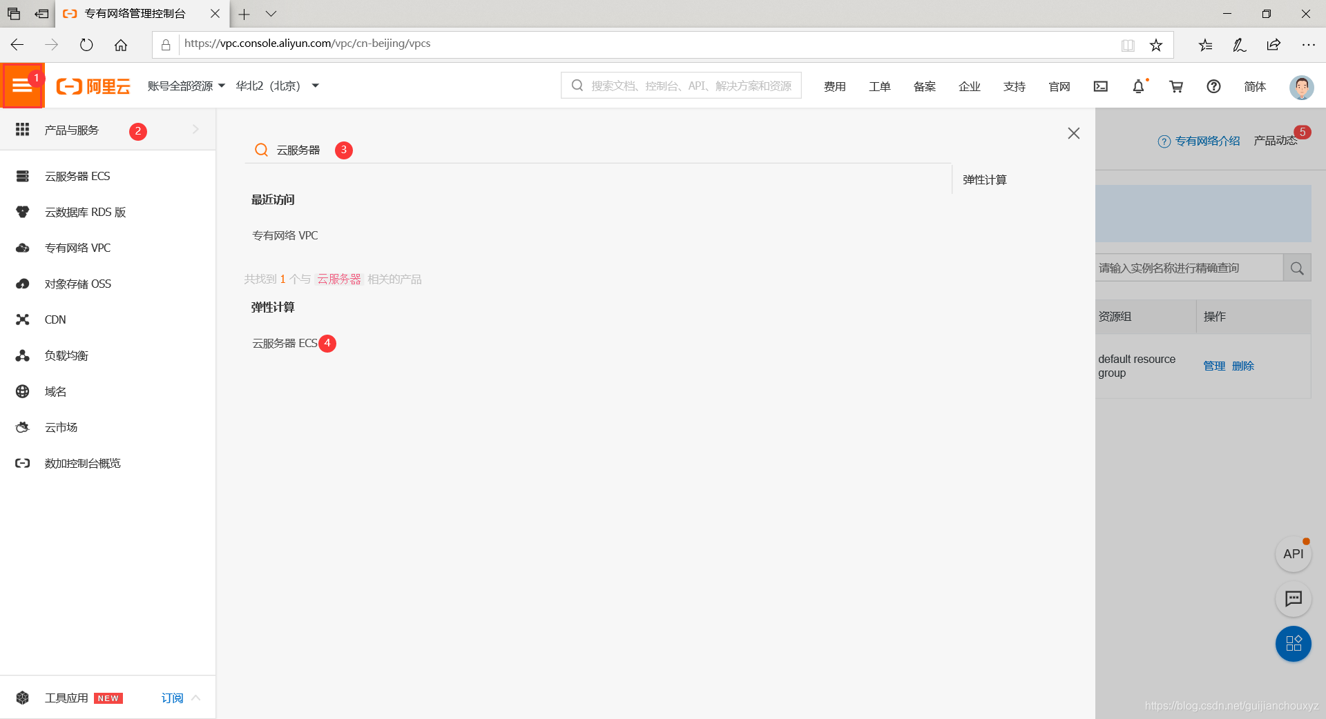Click the VPC cloud icon in sidebar
The image size is (1326, 719).
[23, 248]
